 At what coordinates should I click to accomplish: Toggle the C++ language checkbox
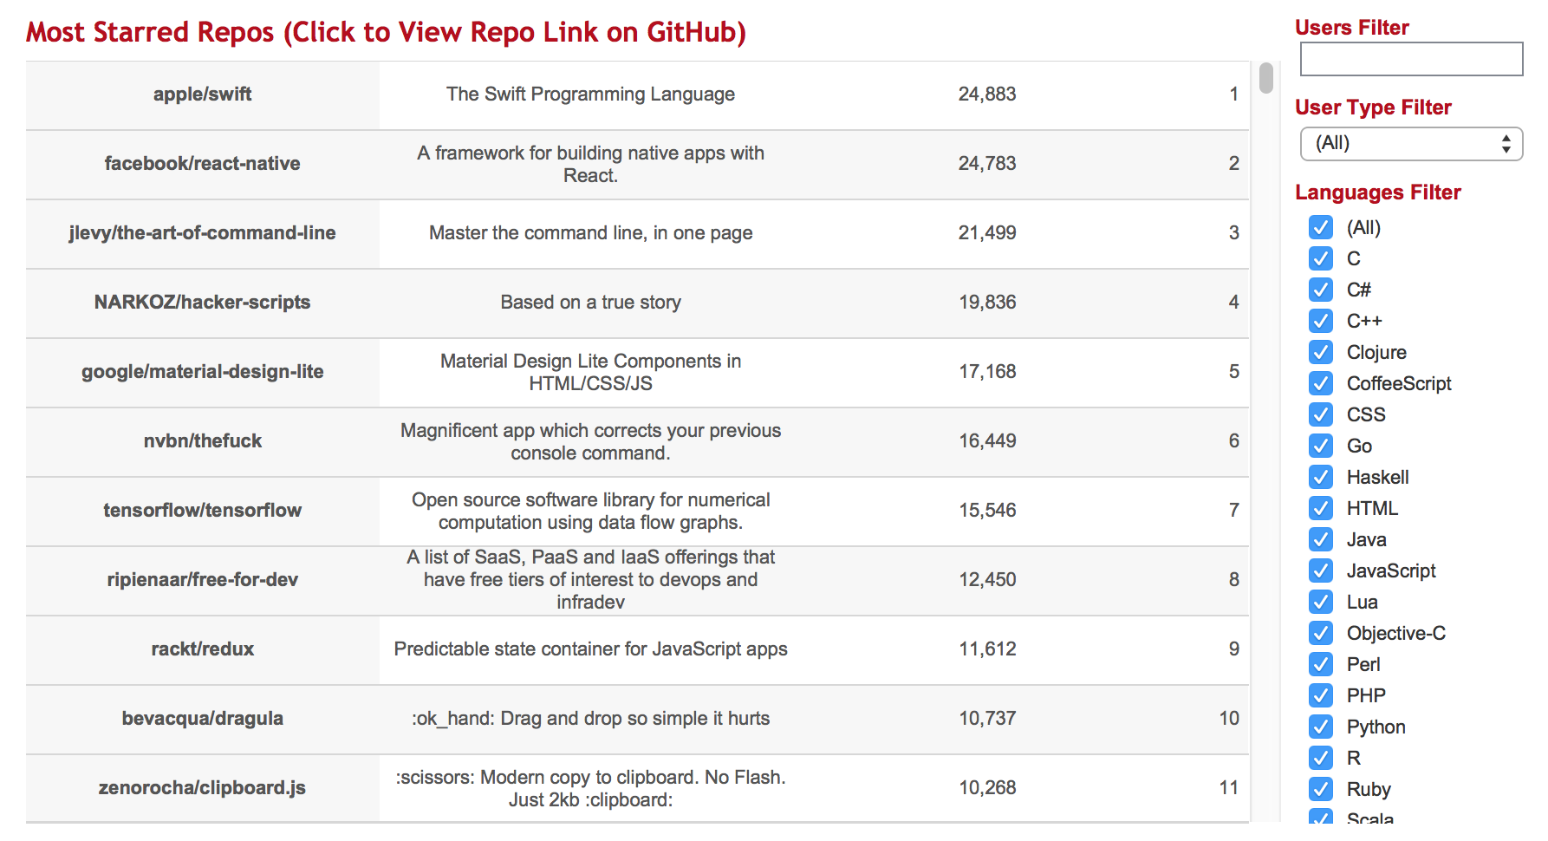(1321, 321)
